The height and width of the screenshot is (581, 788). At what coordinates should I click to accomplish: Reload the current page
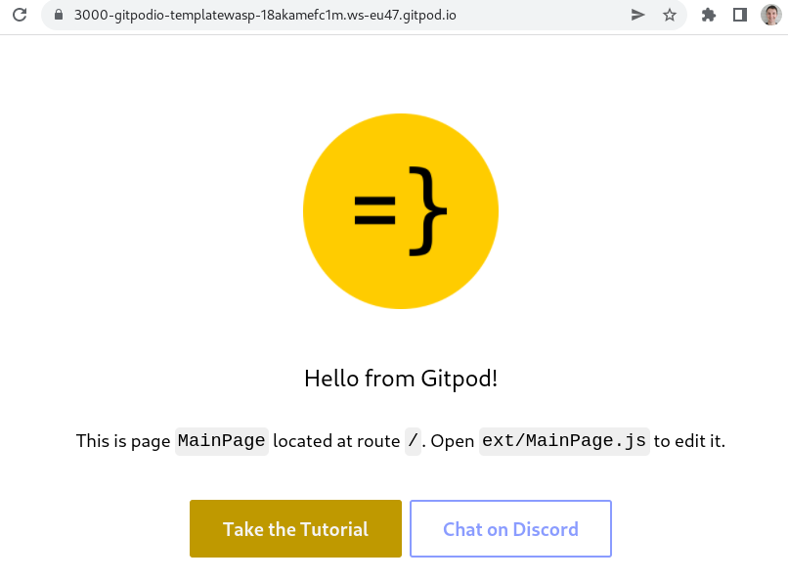[20, 15]
